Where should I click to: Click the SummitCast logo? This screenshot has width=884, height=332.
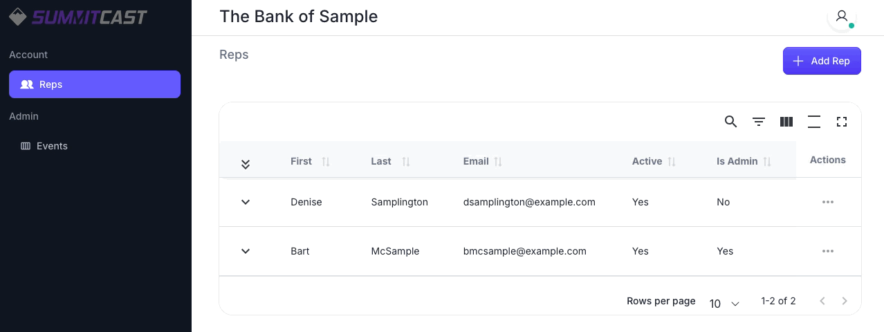point(77,17)
